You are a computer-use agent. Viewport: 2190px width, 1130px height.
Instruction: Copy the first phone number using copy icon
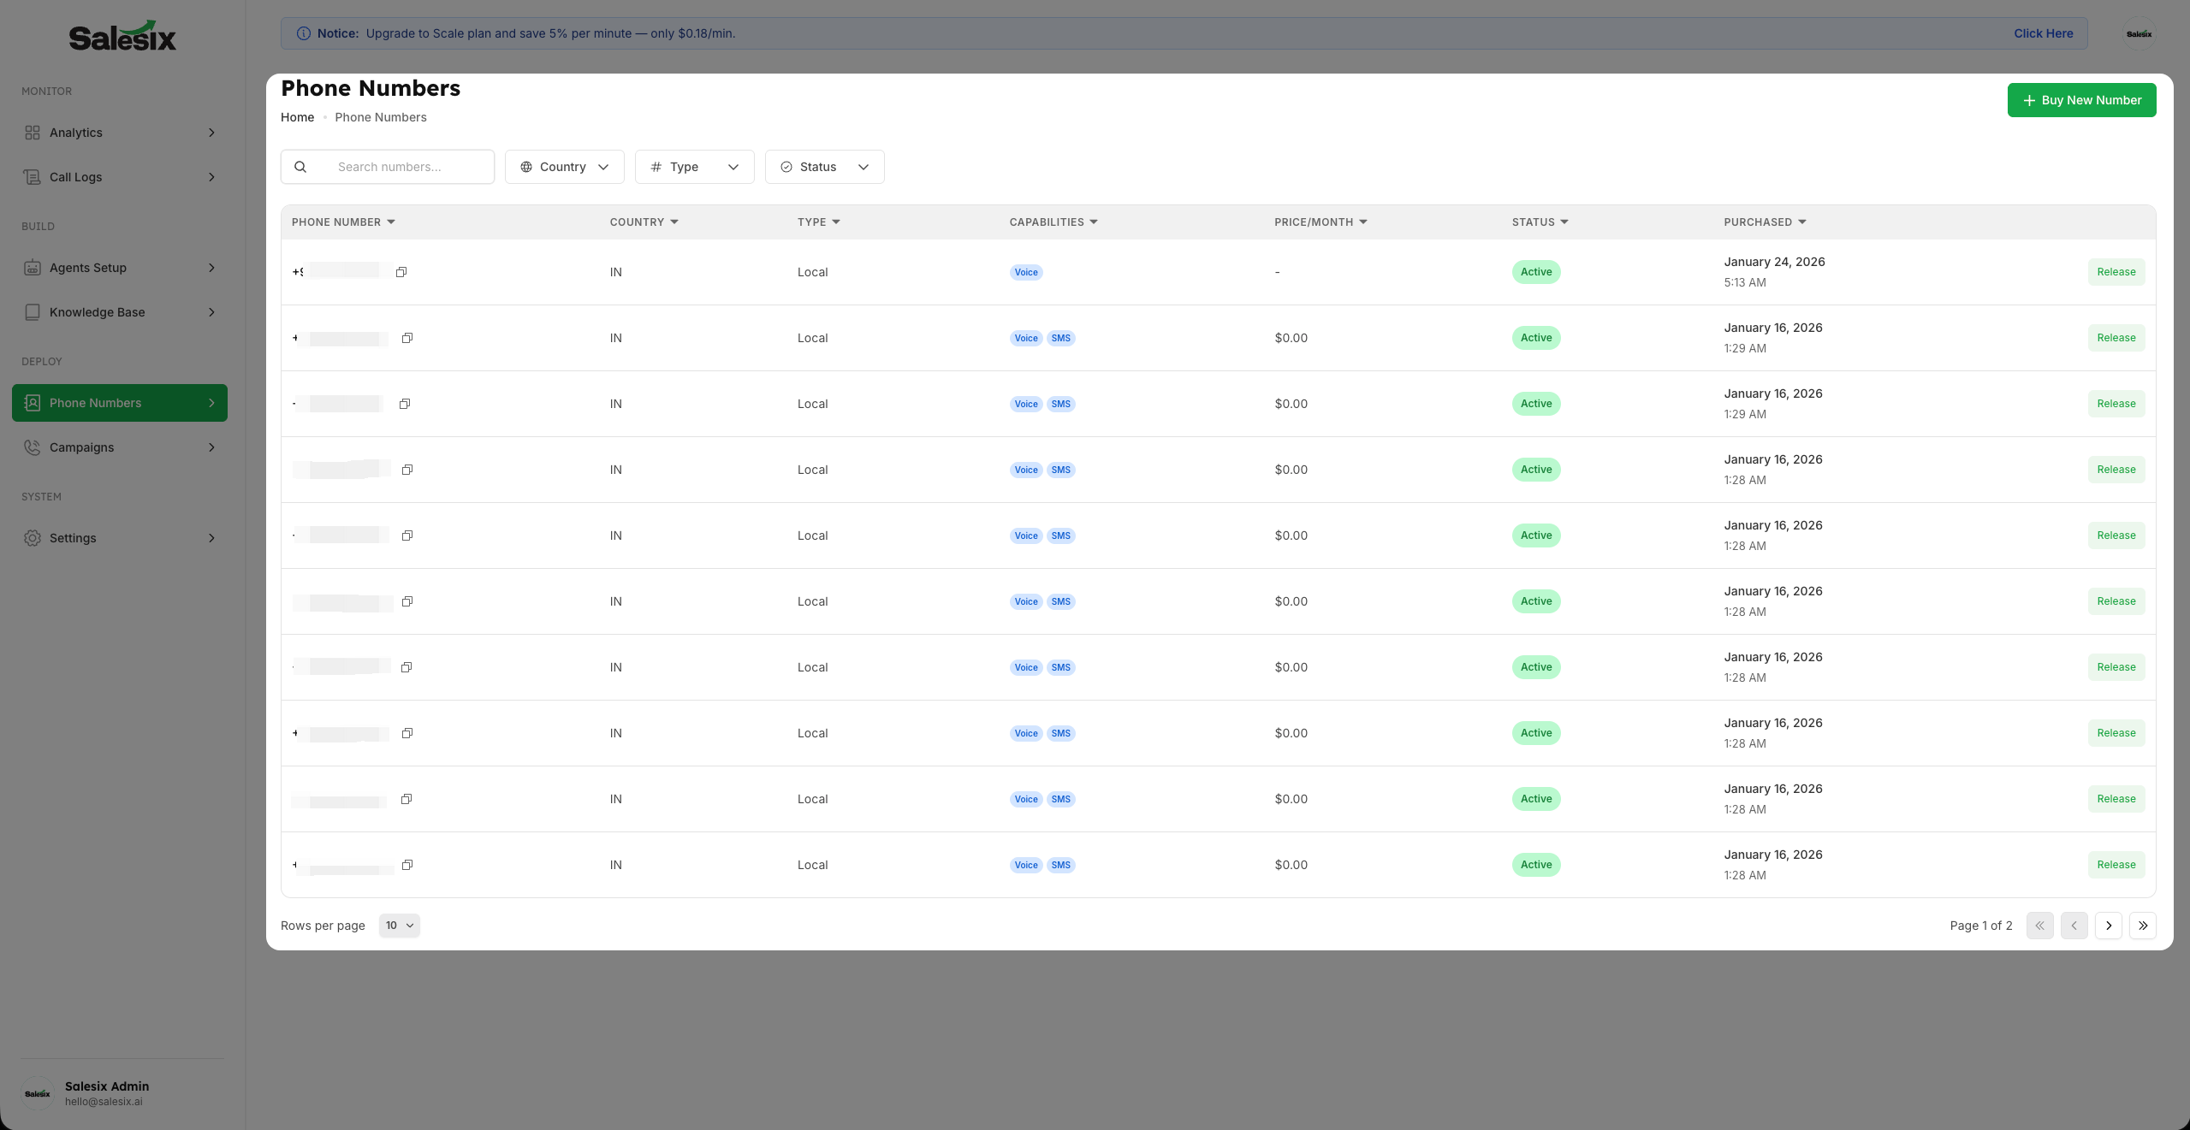(x=401, y=272)
